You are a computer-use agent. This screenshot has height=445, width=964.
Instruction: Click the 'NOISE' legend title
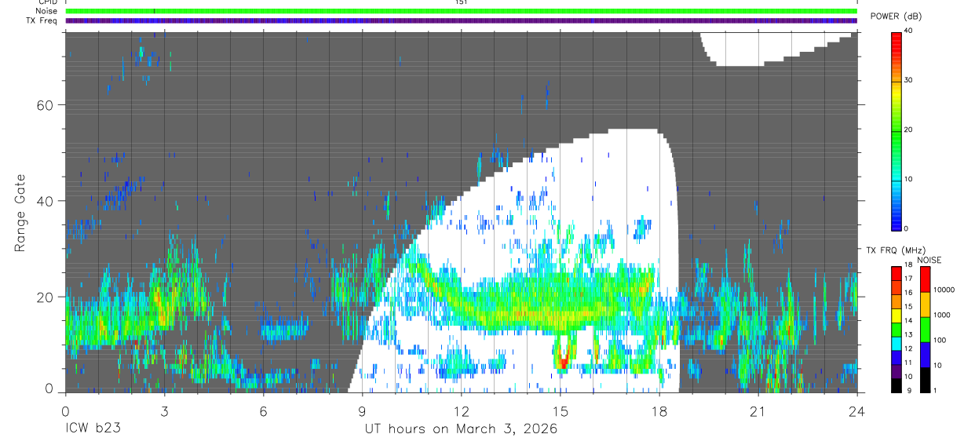pos(929,260)
